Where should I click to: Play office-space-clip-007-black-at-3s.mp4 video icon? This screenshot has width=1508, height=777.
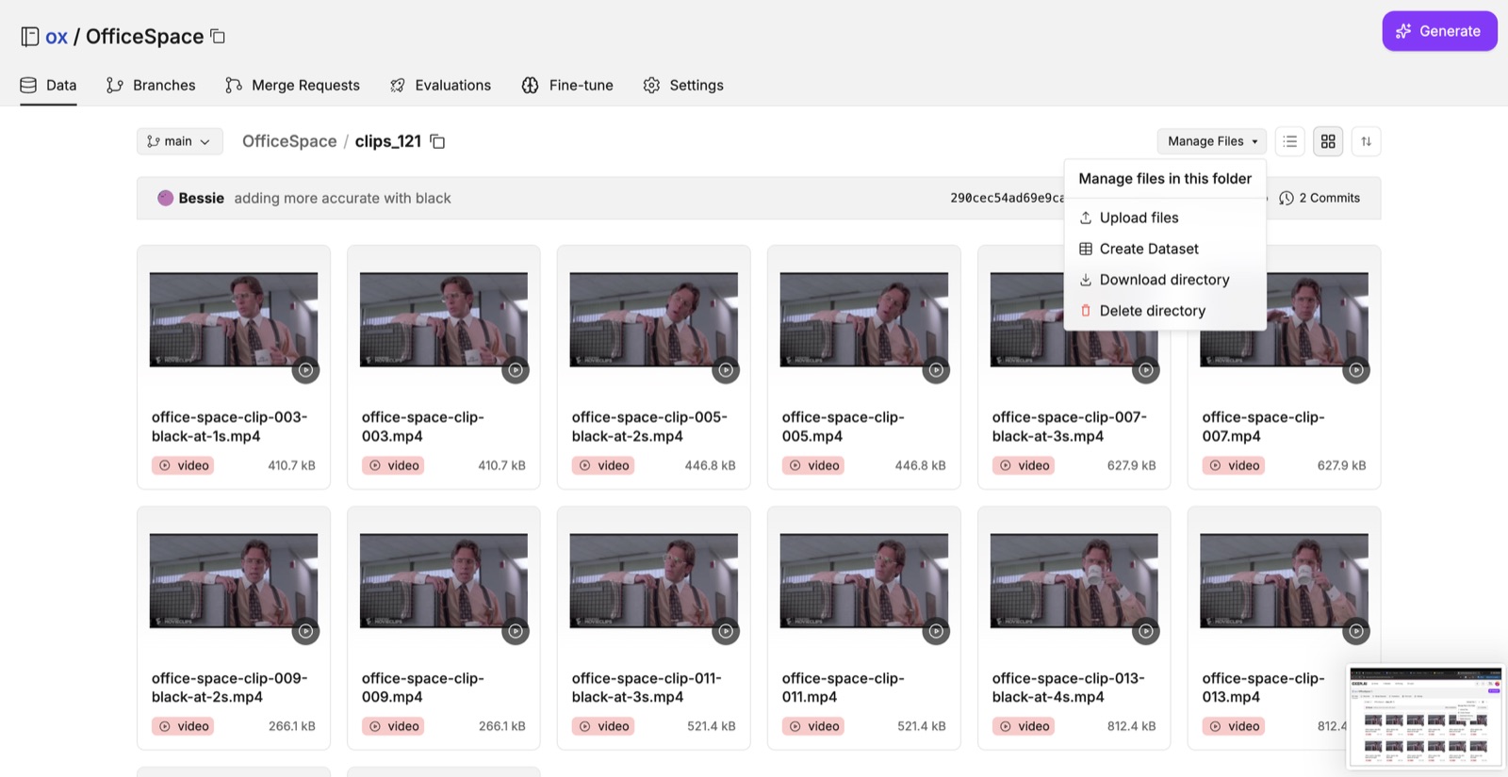(1146, 370)
